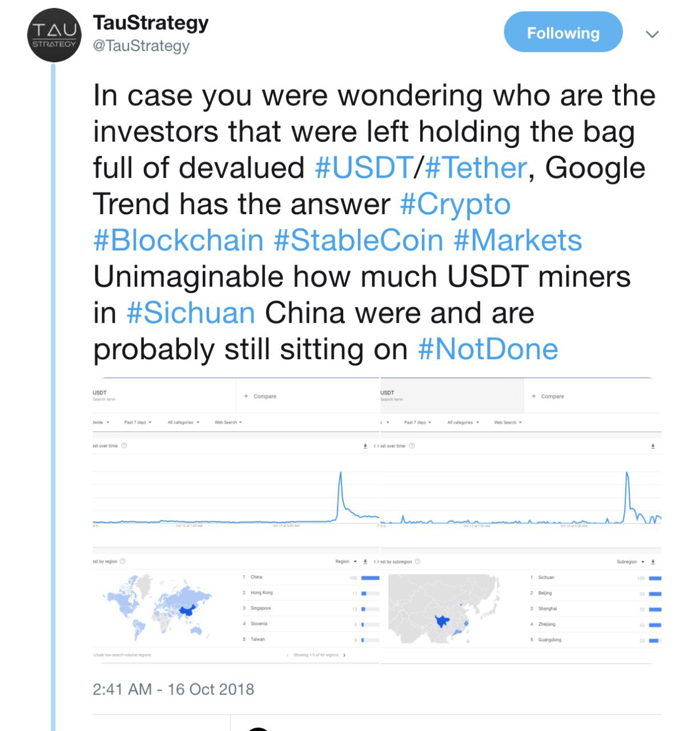The width and height of the screenshot is (692, 731).
Task: Click the 2:41 AM - 16 Oct 2018 timestamp
Action: click(174, 689)
